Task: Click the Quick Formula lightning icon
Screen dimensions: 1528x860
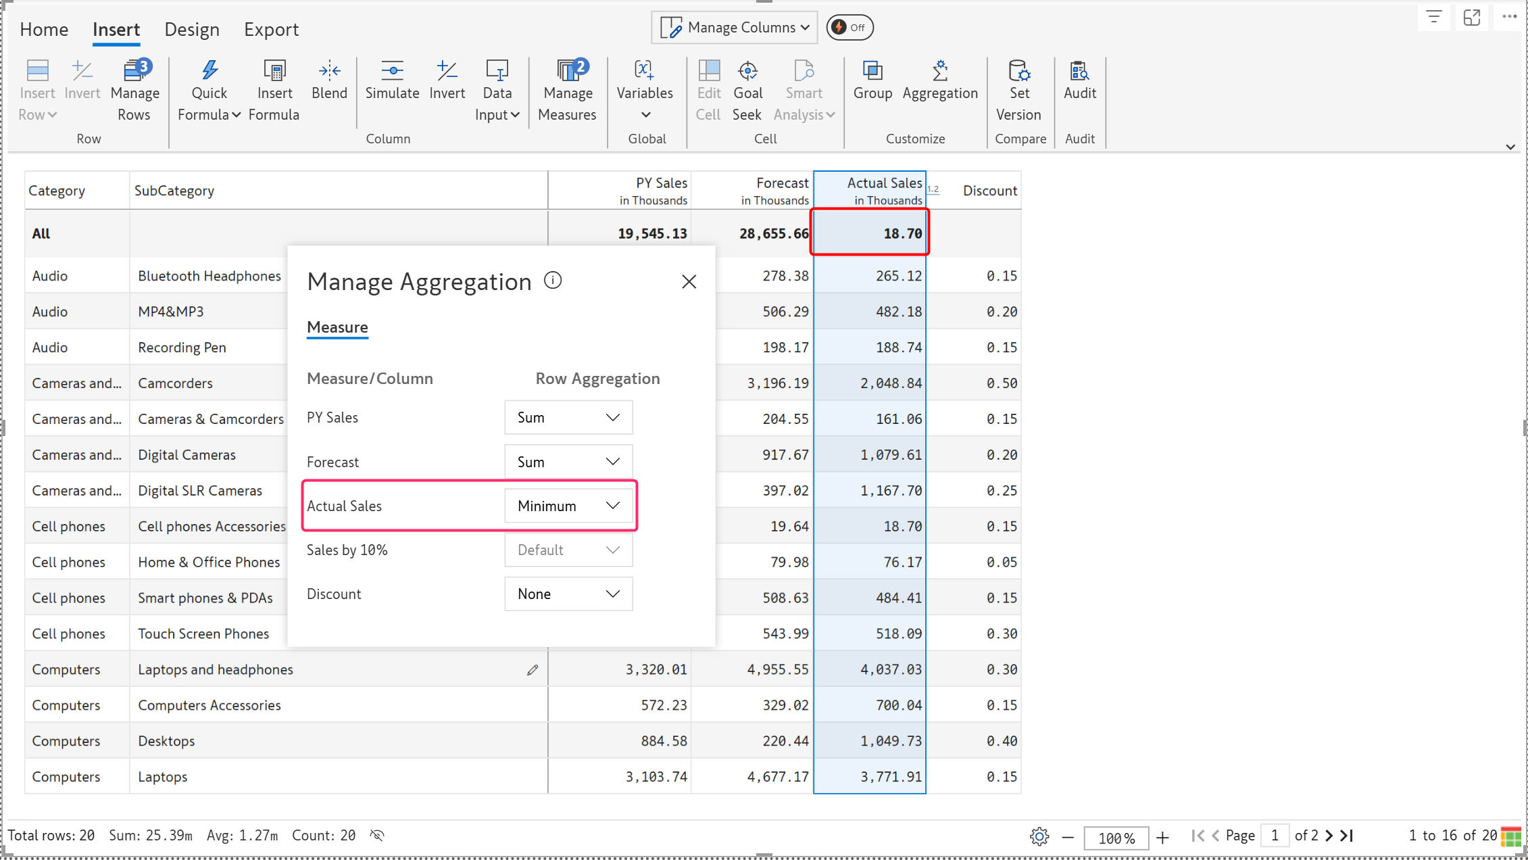Action: 209,70
